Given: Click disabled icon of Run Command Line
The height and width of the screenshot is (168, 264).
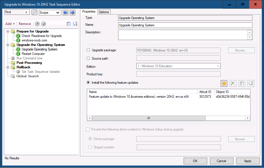Looking at the screenshot, I should click(x=13, y=58).
